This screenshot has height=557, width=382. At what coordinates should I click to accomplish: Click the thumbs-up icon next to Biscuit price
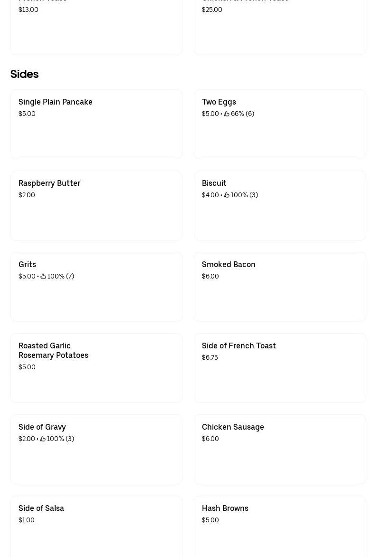point(227,195)
